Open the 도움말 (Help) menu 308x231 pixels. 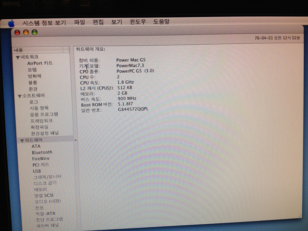point(161,22)
